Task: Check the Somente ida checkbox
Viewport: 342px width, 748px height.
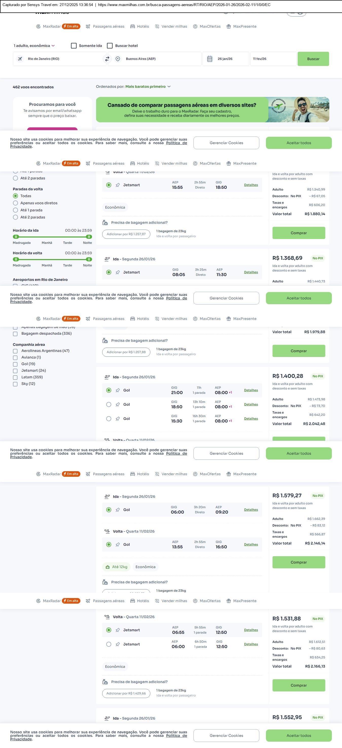Action: (x=74, y=46)
